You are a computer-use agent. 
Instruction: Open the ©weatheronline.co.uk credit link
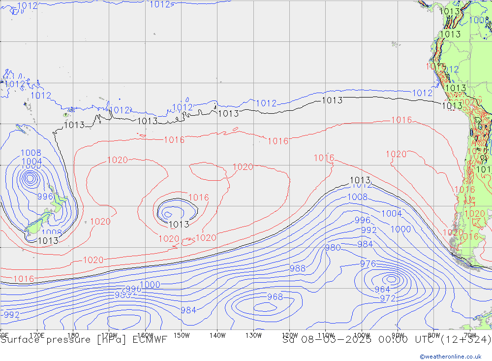click(x=451, y=357)
